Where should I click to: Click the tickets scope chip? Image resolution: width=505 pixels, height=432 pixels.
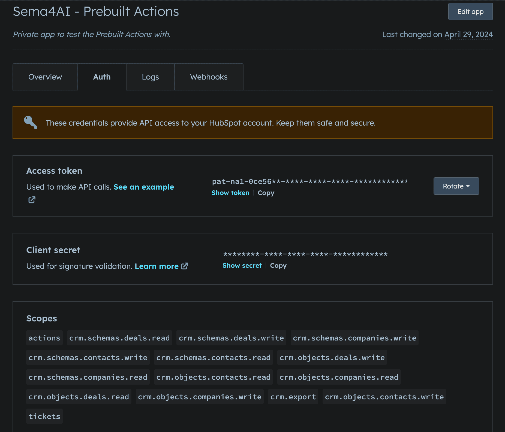point(44,416)
